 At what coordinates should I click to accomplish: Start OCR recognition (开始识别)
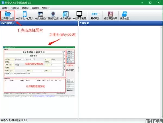[95, 16]
